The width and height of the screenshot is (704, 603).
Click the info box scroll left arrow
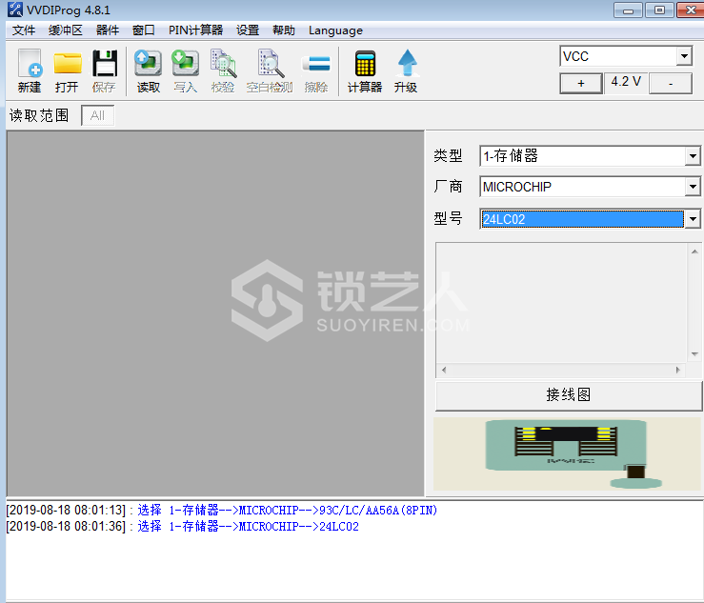(444, 370)
